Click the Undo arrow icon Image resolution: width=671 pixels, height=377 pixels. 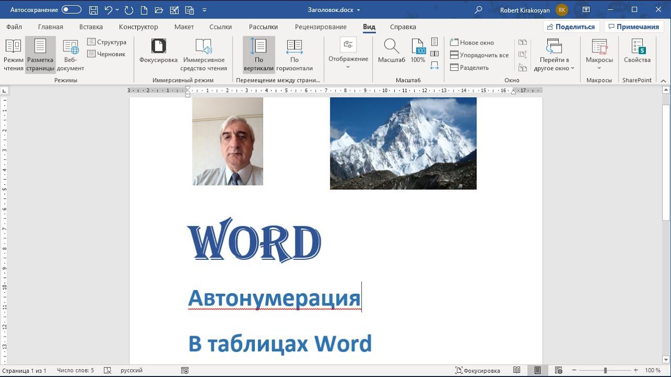coord(109,10)
